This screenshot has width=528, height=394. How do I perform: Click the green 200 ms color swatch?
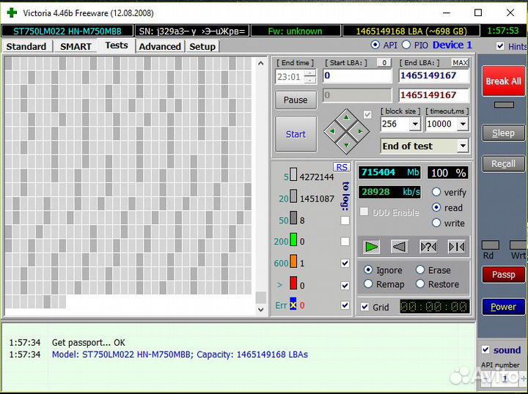coord(293,241)
